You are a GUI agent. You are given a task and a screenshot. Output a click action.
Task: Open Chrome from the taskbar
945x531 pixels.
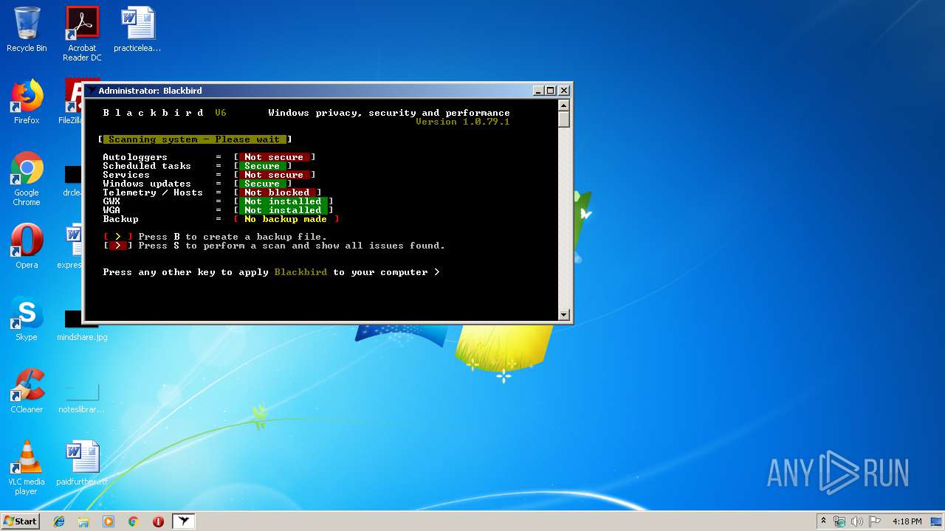tap(133, 521)
